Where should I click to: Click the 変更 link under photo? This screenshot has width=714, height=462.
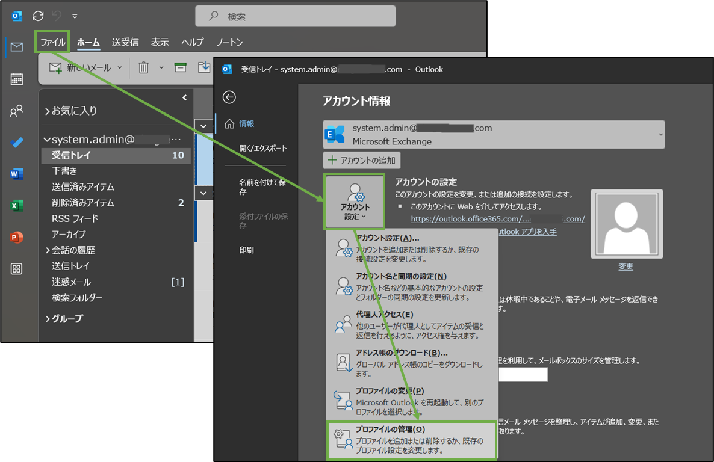626,266
